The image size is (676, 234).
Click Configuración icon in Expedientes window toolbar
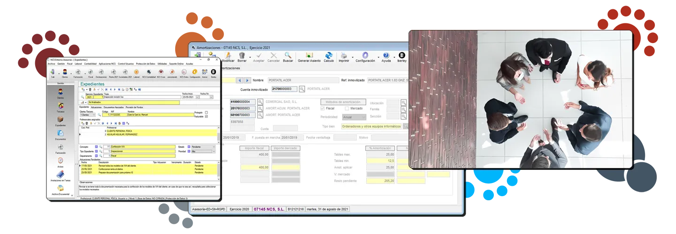(195, 72)
